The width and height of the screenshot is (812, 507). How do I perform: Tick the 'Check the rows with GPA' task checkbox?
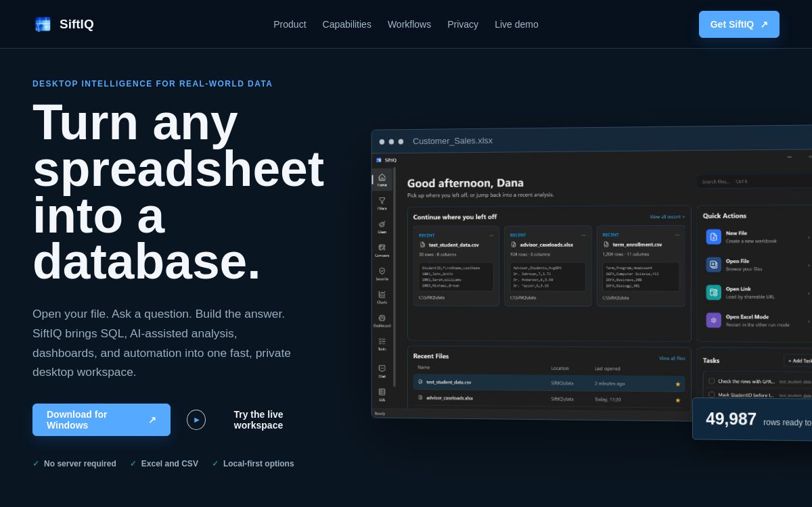pos(712,381)
